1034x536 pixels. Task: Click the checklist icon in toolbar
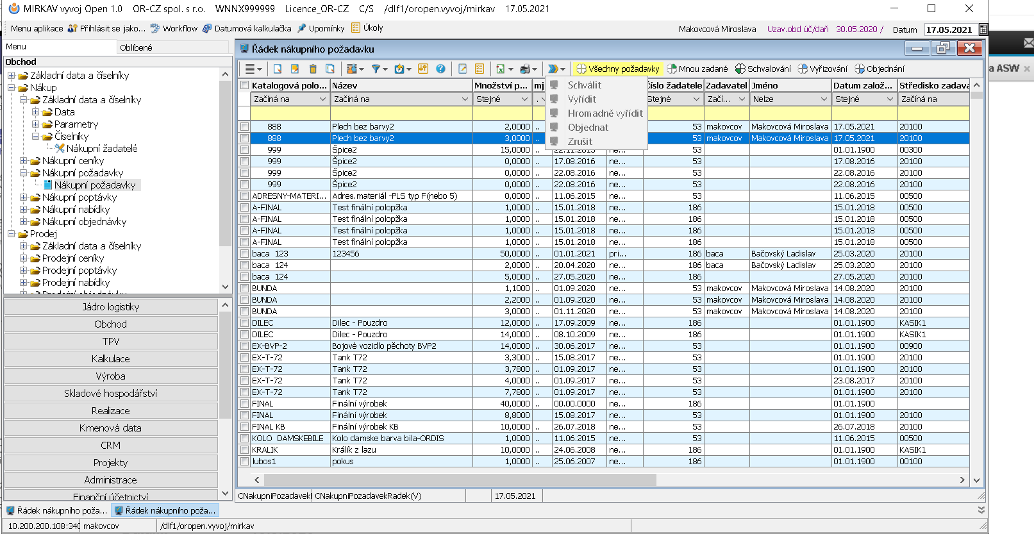pyautogui.click(x=479, y=69)
